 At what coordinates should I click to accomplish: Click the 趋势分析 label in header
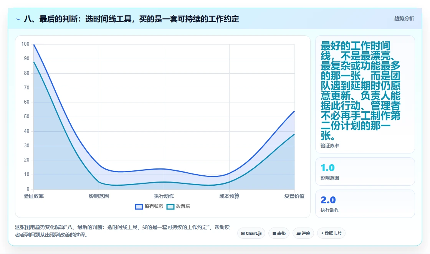click(x=404, y=18)
